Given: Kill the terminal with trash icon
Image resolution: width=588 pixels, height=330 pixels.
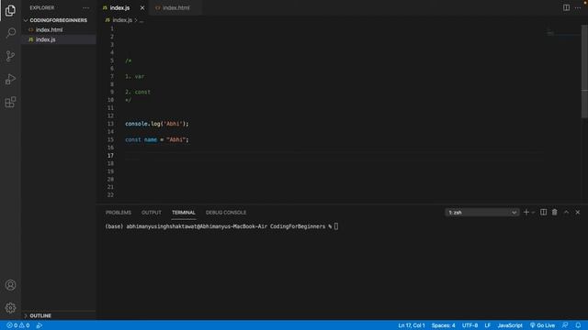Looking at the screenshot, I should point(555,212).
